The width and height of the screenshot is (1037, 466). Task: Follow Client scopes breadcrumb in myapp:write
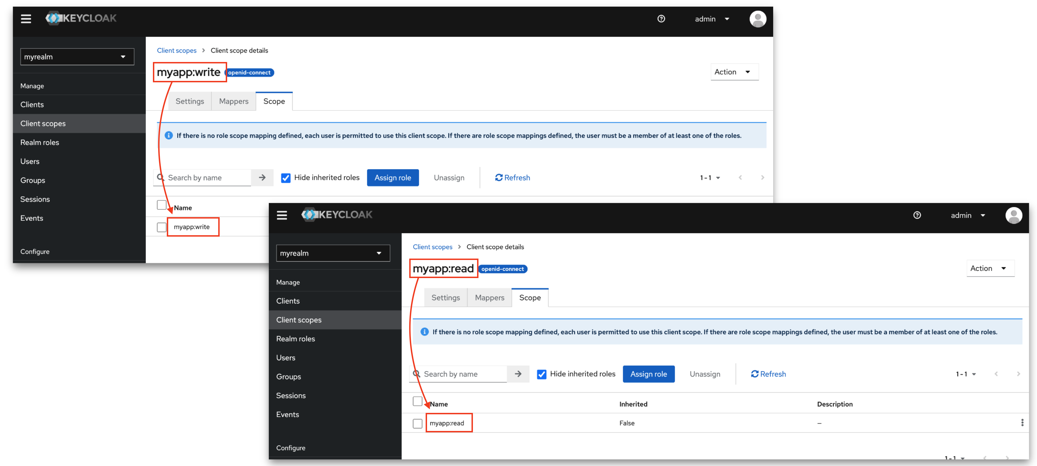[176, 50]
